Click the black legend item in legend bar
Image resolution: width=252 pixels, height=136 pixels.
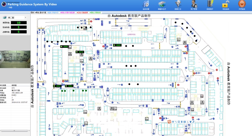tap(41, 12)
